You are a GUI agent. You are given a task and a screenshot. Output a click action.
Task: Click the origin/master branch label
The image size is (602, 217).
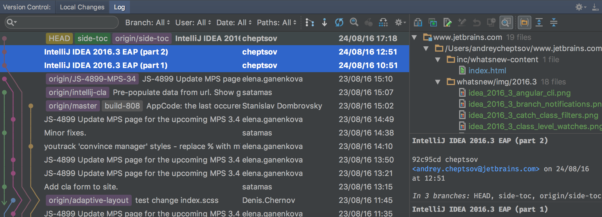click(73, 106)
